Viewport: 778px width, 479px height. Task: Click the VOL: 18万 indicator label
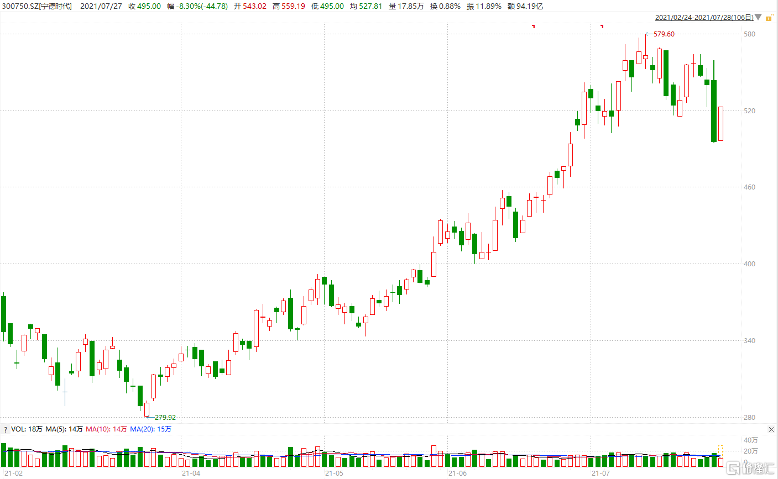click(x=27, y=429)
